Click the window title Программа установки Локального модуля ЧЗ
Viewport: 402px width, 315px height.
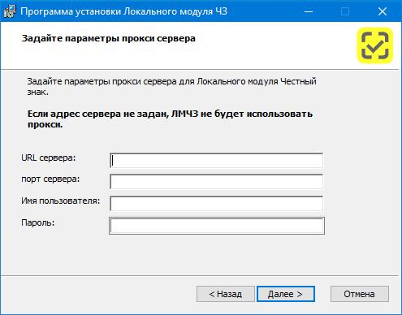tap(124, 11)
